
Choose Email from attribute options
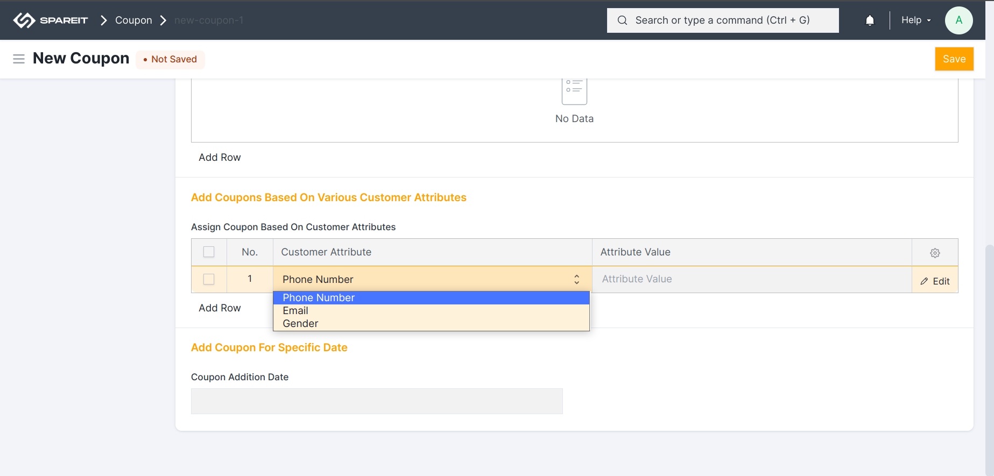pyautogui.click(x=295, y=311)
